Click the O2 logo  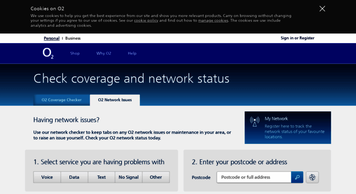[48, 53]
